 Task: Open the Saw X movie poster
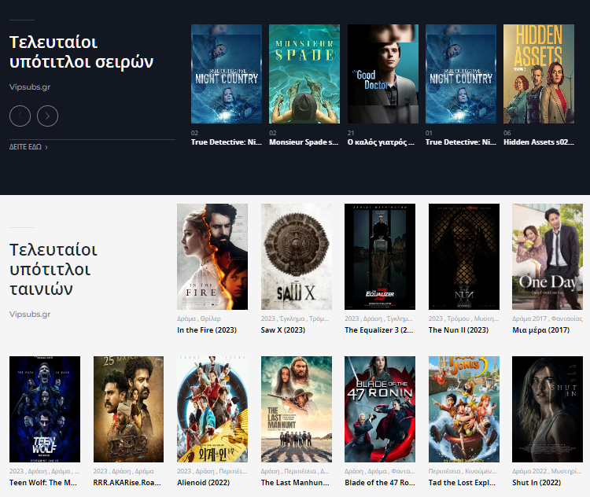point(297,256)
